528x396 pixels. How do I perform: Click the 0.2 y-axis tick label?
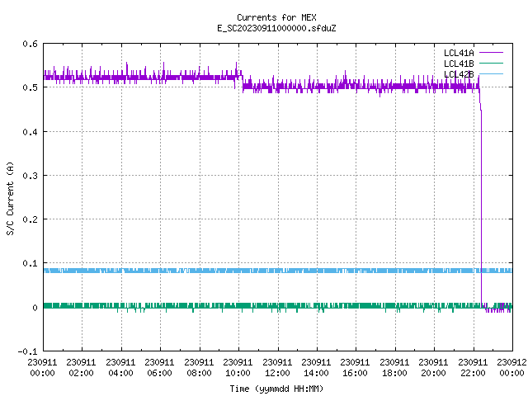[30, 219]
